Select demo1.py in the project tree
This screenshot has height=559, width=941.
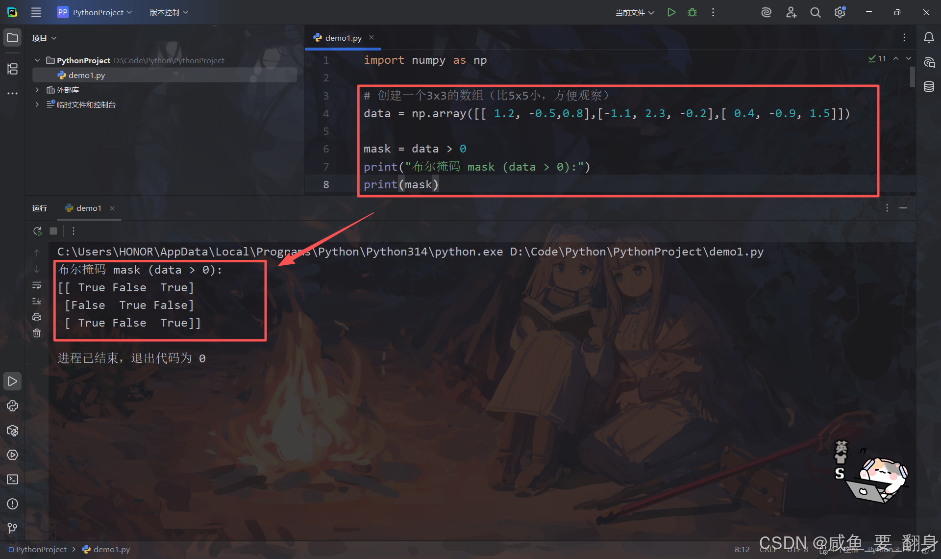pos(87,75)
